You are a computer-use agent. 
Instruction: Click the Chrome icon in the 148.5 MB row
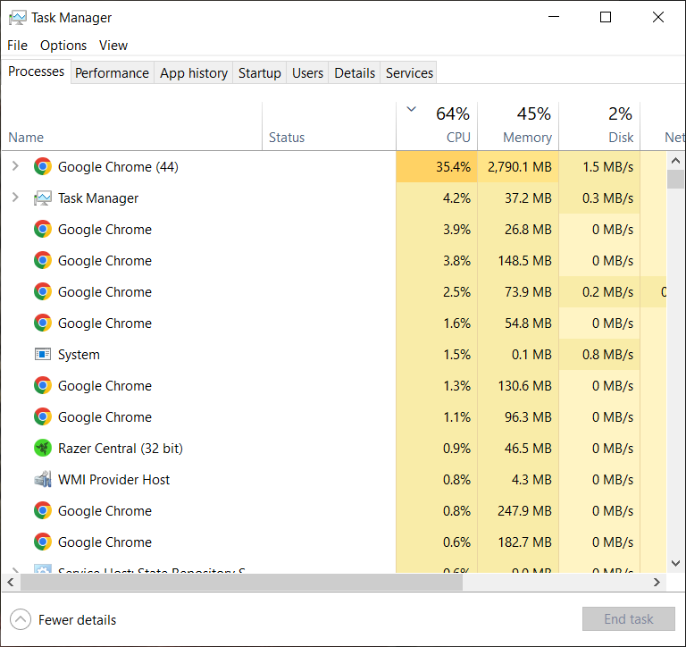[43, 260]
